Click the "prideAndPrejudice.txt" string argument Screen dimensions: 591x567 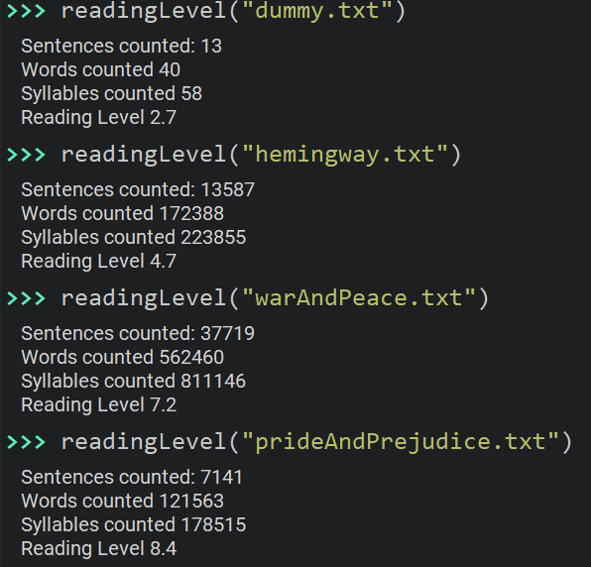(401, 442)
